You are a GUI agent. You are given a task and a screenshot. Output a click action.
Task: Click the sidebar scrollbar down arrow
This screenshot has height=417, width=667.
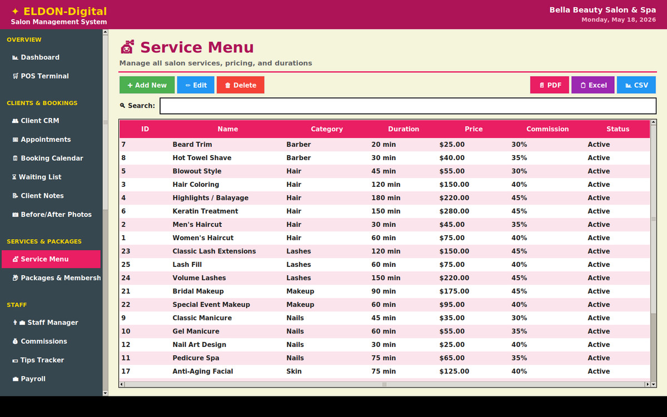[106, 393]
